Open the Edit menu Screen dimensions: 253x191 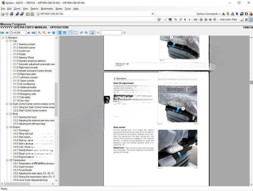pos(9,9)
